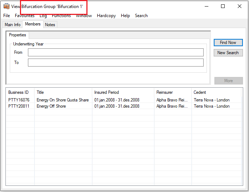Sort by Insured Period column header
Screen dimensions: 249x192
106,92
